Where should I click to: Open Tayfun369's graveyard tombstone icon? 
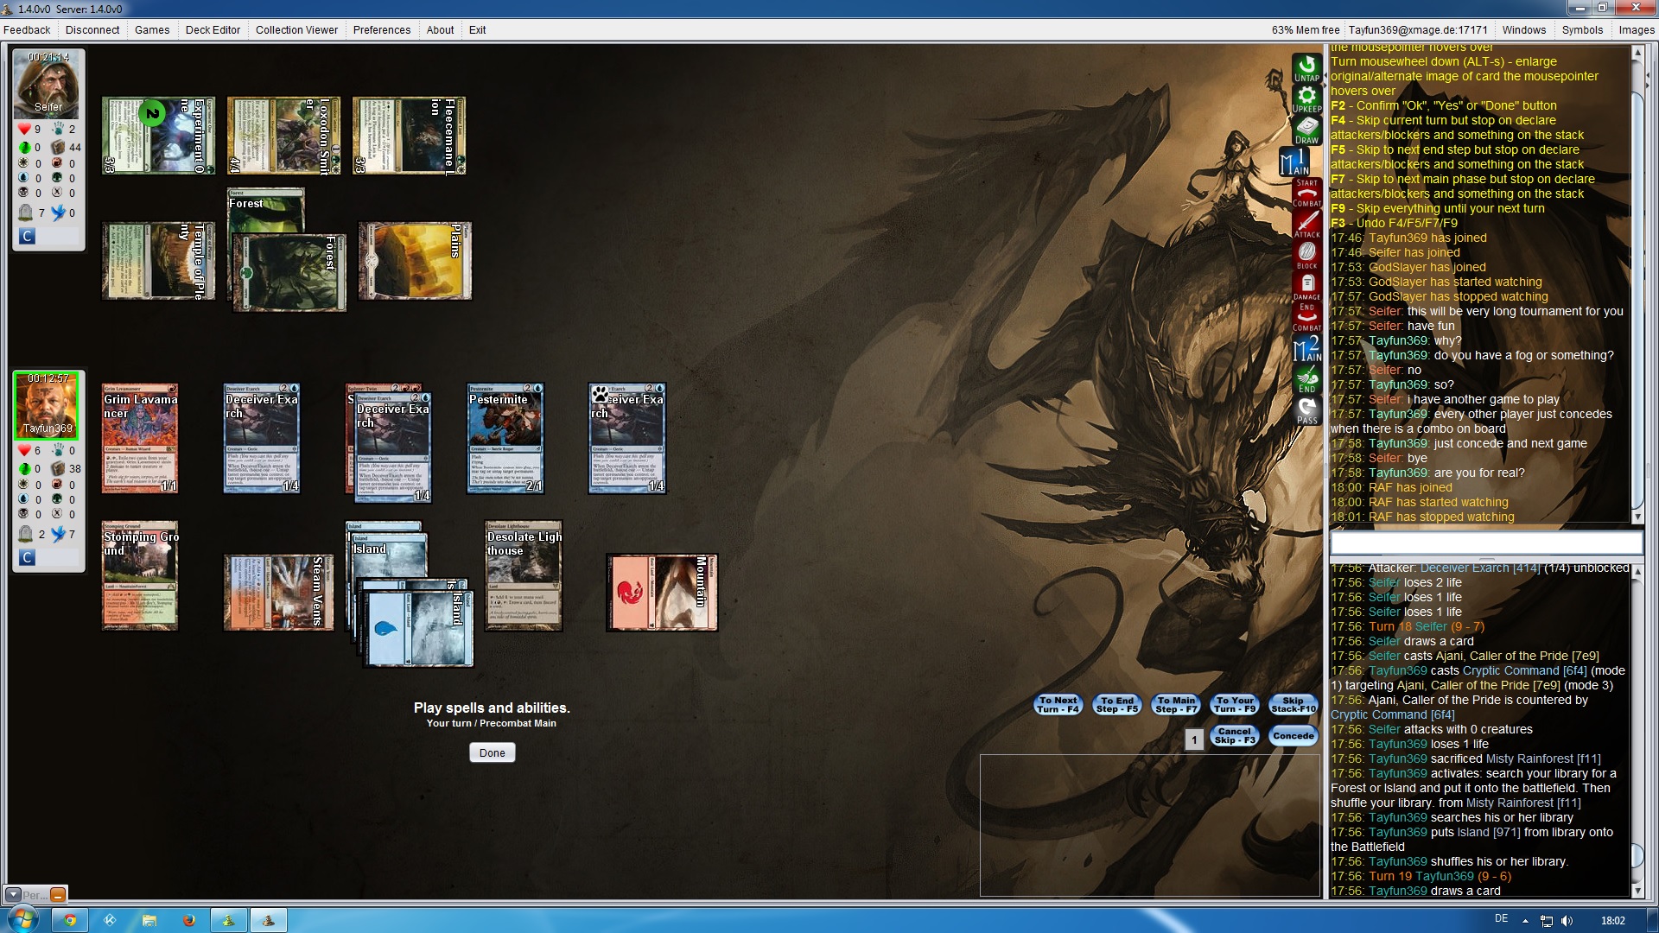tap(25, 534)
